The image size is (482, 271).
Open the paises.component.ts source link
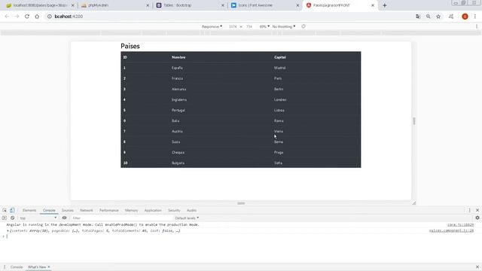pos(451,230)
